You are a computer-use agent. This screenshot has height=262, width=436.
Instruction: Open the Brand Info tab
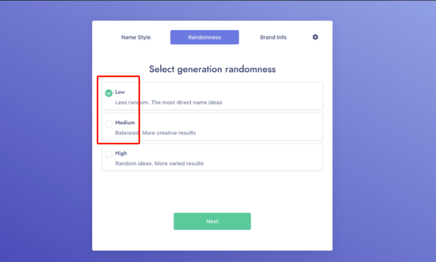click(x=273, y=37)
